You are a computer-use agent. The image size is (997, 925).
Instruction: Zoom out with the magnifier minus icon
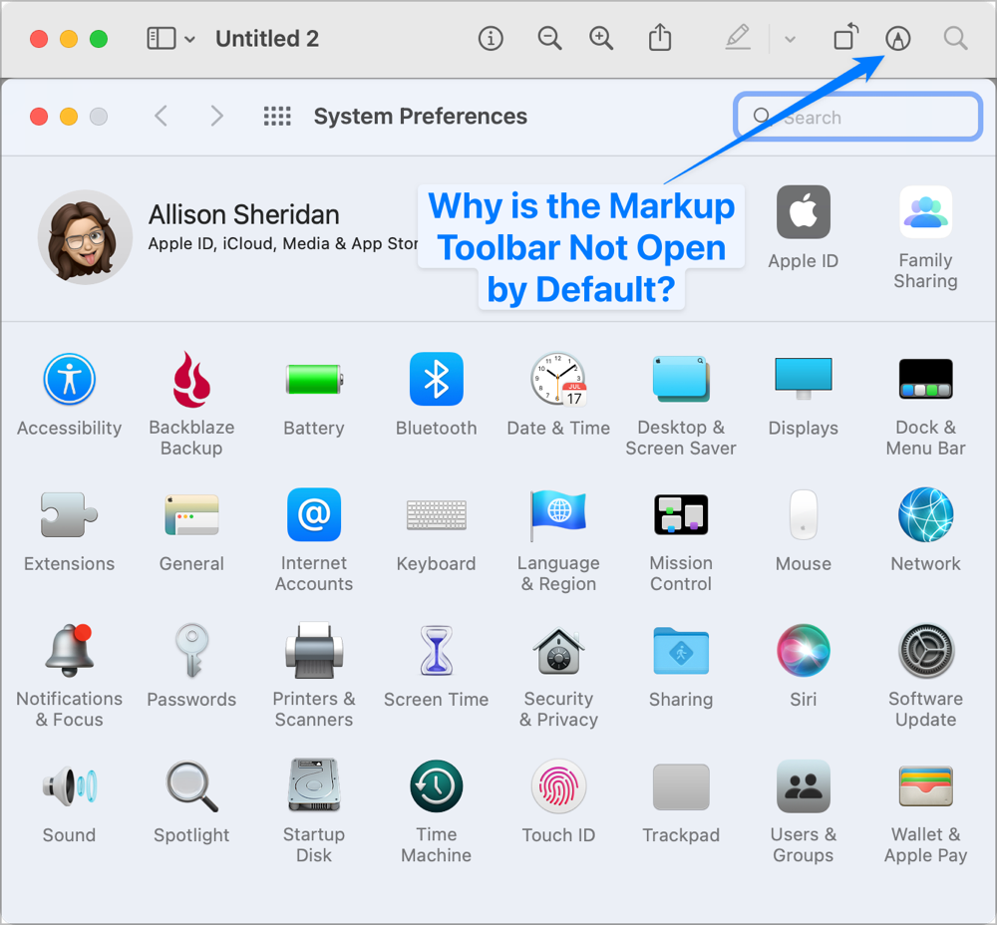coord(549,39)
